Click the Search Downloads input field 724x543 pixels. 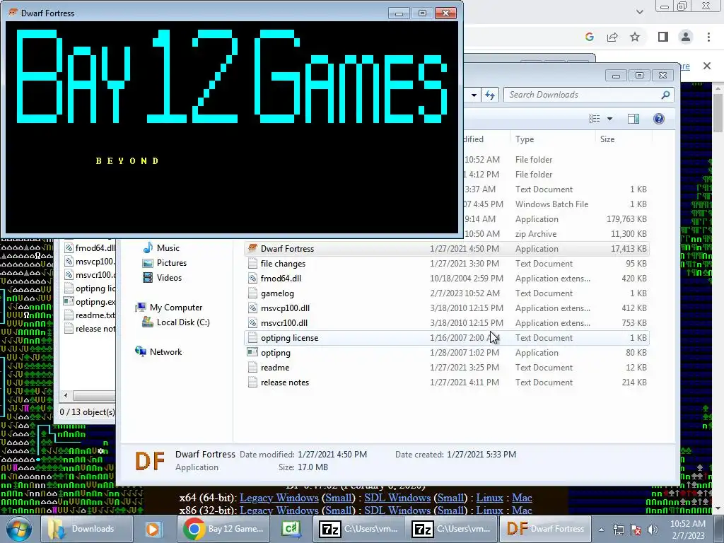click(582, 95)
